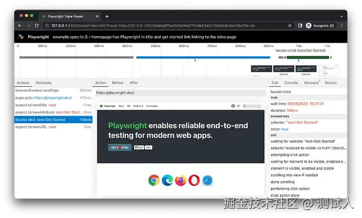362x218 pixels.
Task: Select browserContext.newPage action
Action: (x=53, y=91)
